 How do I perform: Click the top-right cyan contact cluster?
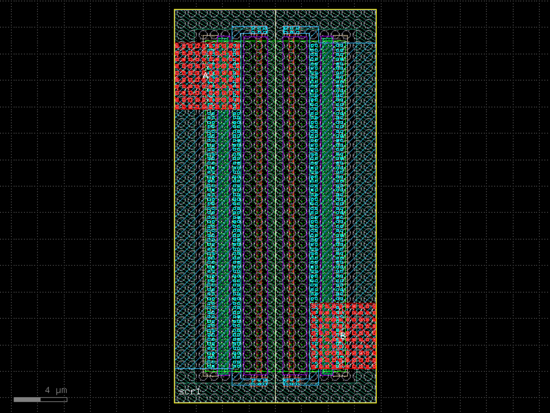coord(291,30)
